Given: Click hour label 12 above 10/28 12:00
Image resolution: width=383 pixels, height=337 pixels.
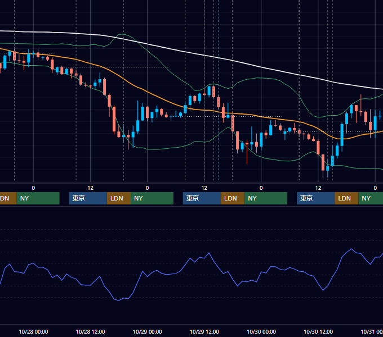Looking at the screenshot, I should pos(90,188).
